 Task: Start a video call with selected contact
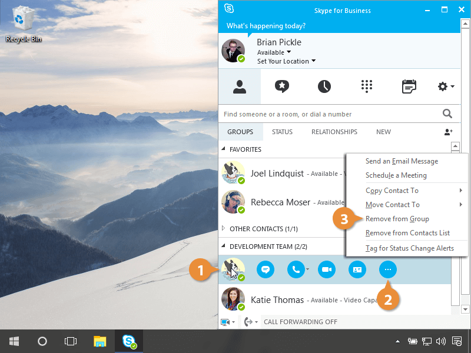pos(326,269)
